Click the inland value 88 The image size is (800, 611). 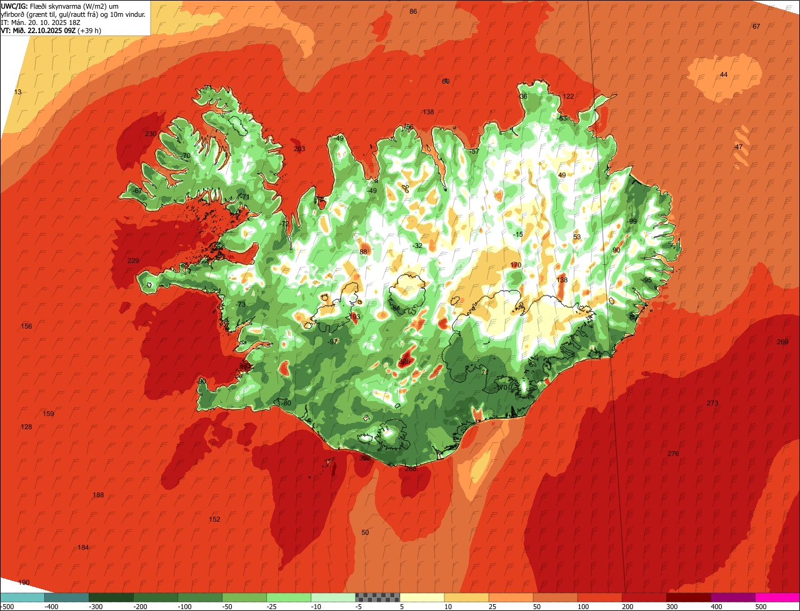[x=363, y=252]
